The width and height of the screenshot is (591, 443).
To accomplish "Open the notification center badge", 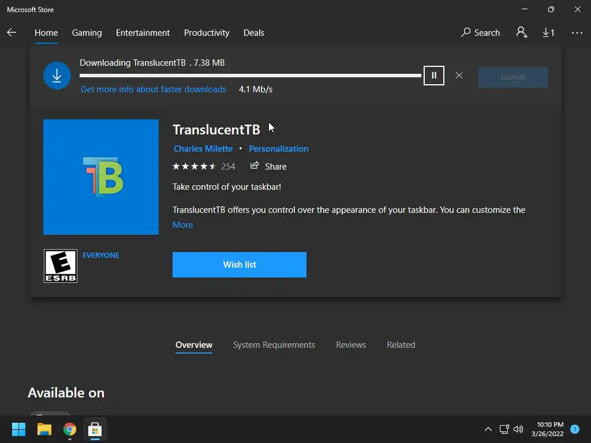I will pos(575,429).
